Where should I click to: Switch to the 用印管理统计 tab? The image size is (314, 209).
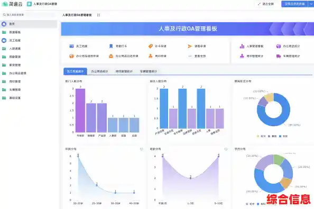click(124, 71)
